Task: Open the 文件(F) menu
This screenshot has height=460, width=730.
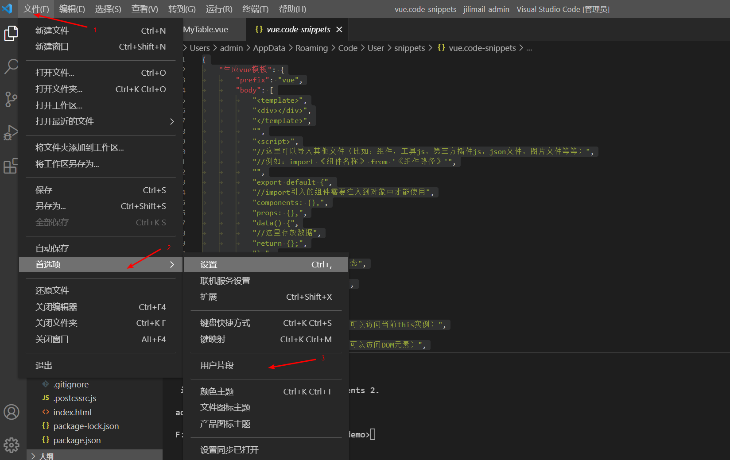Action: (x=36, y=9)
